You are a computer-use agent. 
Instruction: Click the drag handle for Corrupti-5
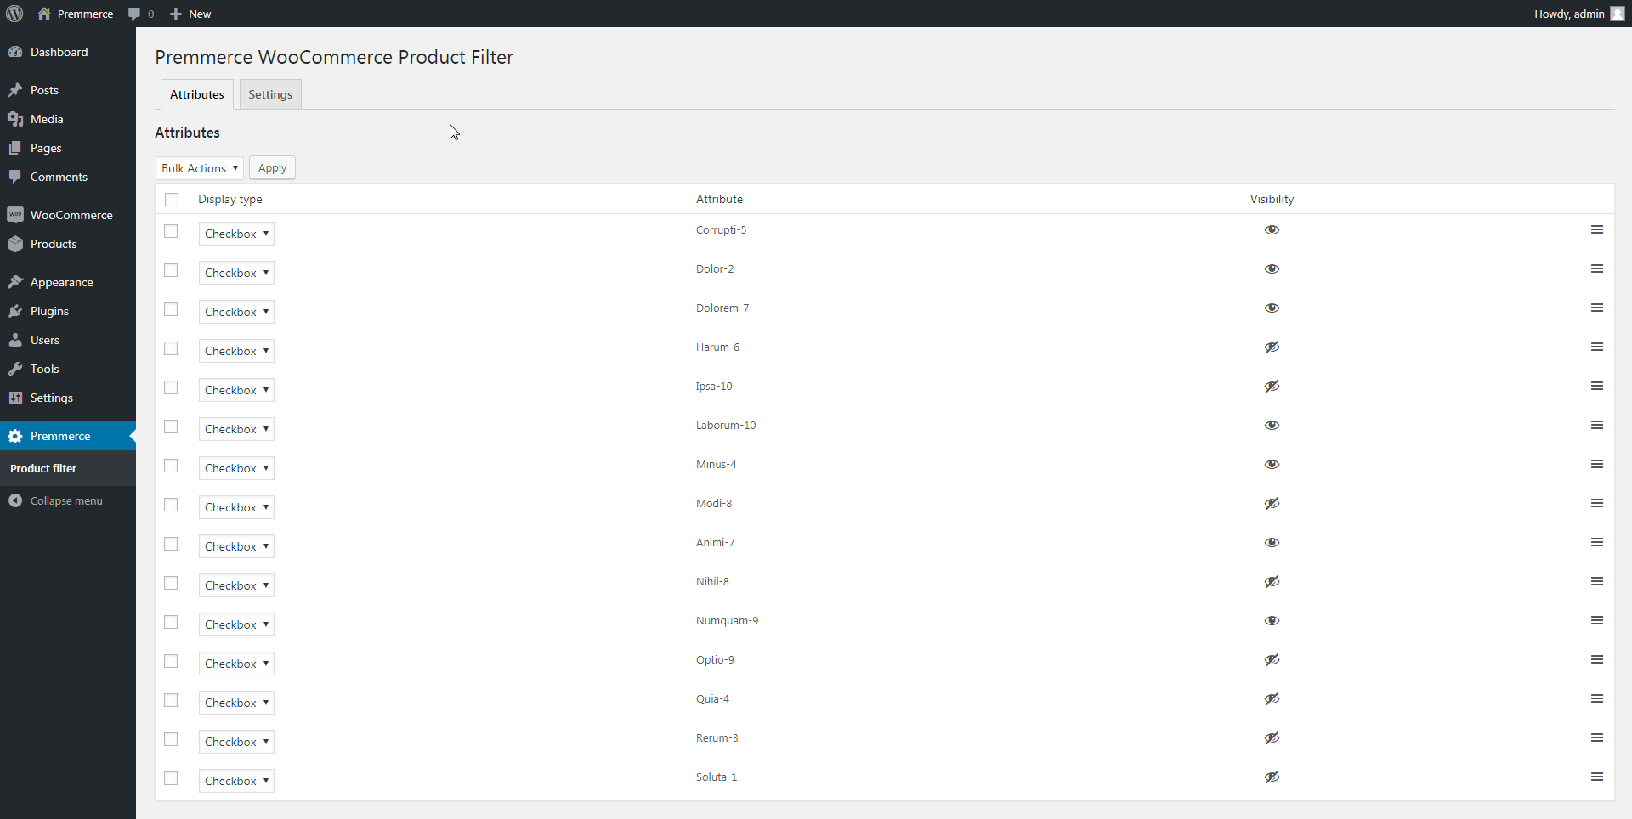click(x=1597, y=230)
